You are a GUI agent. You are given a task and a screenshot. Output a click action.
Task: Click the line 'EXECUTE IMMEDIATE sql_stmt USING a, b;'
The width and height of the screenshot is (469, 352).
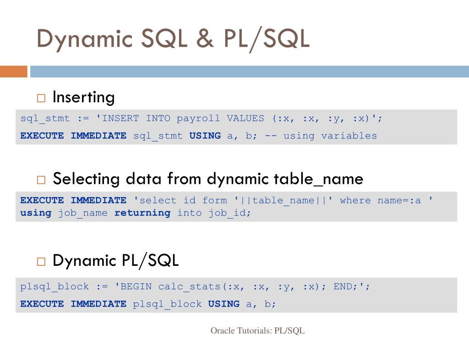tap(138, 136)
